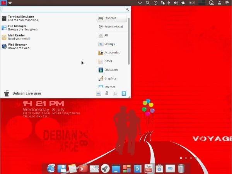Click the clock showing 16:21
The image size is (232, 174).
[191, 3]
